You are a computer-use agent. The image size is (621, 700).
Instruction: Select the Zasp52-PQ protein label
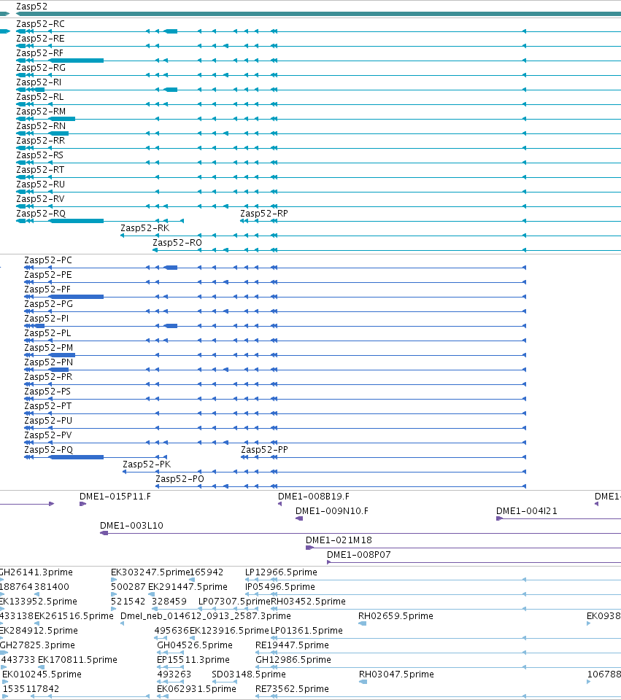point(48,450)
